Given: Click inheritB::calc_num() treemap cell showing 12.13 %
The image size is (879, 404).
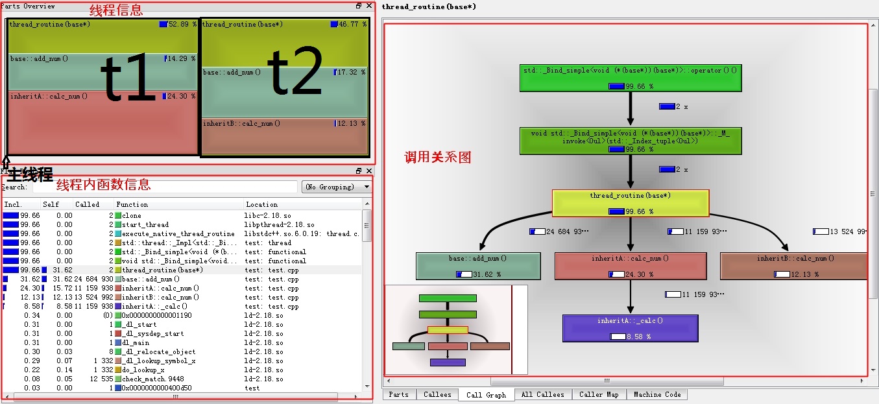Looking at the screenshot, I should pos(285,136).
